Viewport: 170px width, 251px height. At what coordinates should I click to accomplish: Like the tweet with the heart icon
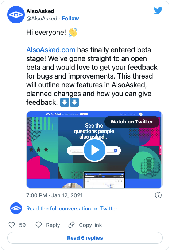pos(12,225)
